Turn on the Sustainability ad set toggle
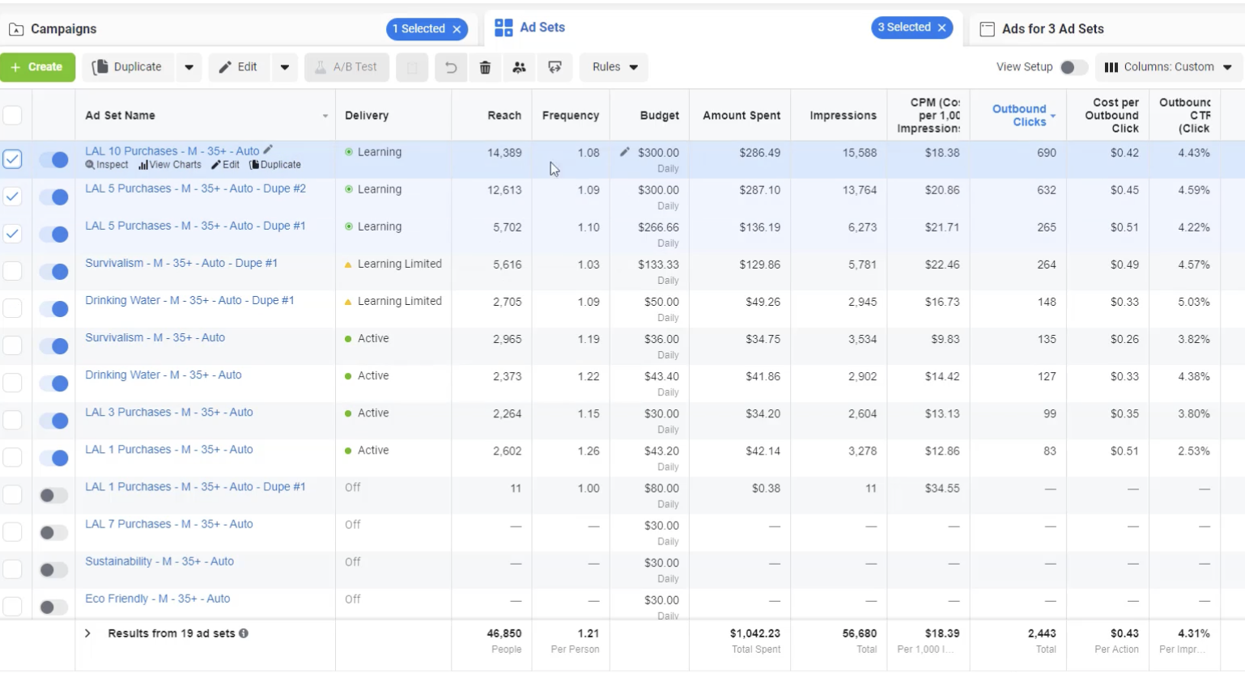Viewport: 1245px width, 673px height. [x=54, y=569]
